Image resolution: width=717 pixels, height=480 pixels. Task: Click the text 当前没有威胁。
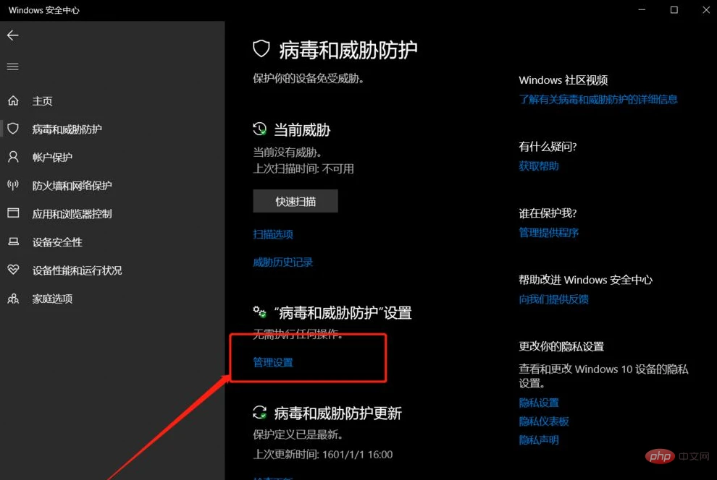288,152
